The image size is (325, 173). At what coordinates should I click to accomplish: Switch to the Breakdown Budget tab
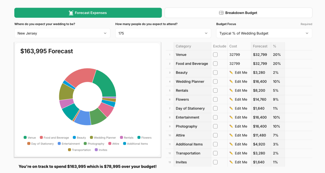click(238, 13)
